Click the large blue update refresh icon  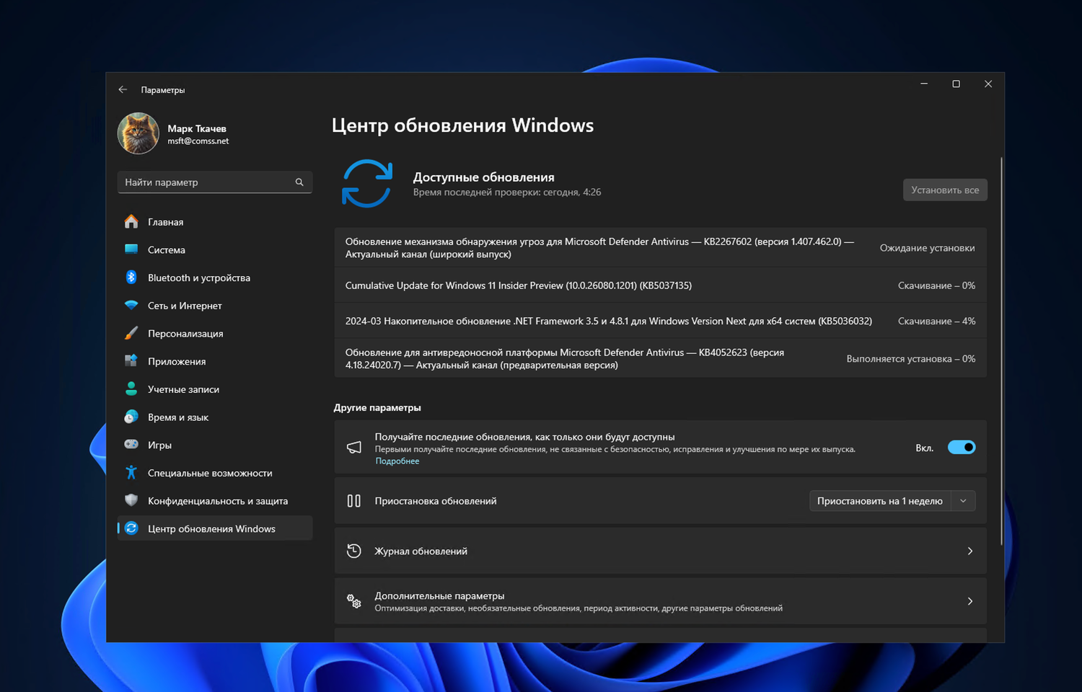367,183
